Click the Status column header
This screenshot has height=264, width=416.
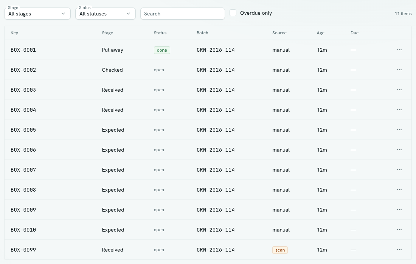[160, 33]
